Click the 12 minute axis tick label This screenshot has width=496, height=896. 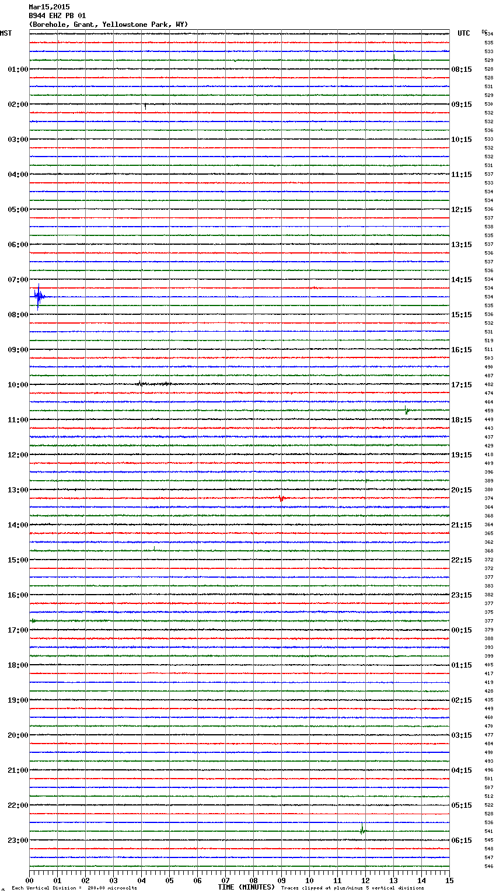coord(365,880)
